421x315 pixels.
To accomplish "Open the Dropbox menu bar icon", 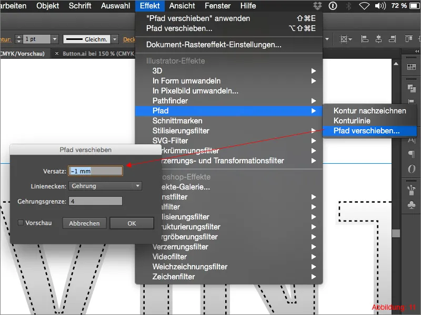I will (x=317, y=6).
